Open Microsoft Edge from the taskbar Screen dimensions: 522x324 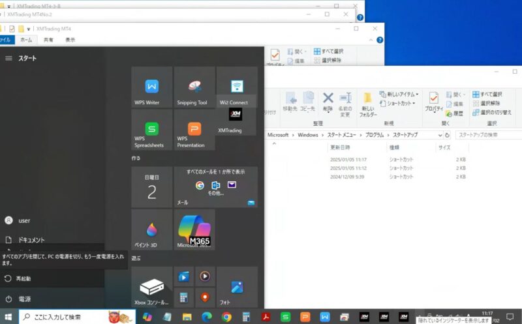coord(207,317)
